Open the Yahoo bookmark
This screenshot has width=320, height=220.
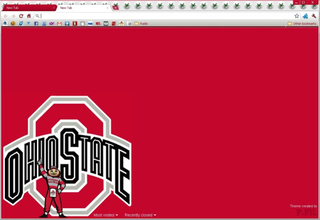[x=52, y=24]
